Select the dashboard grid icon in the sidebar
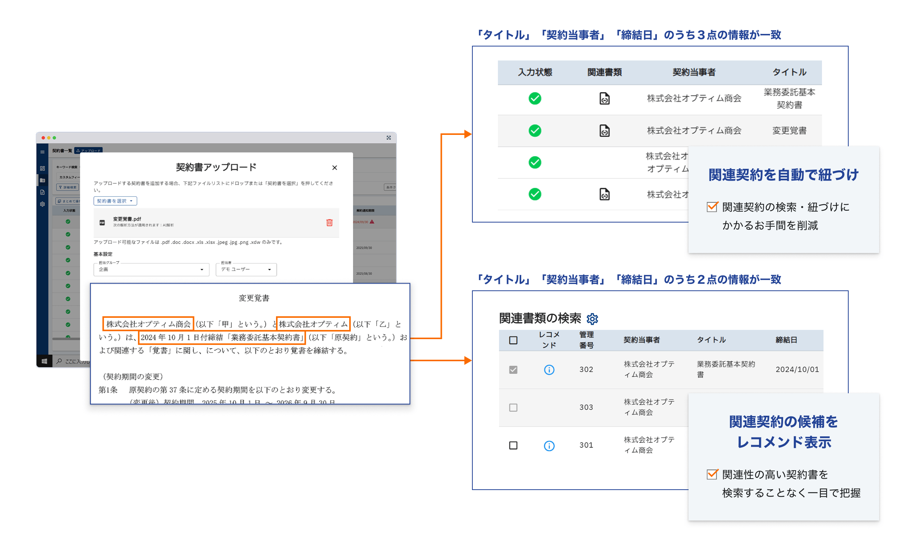 (x=42, y=168)
